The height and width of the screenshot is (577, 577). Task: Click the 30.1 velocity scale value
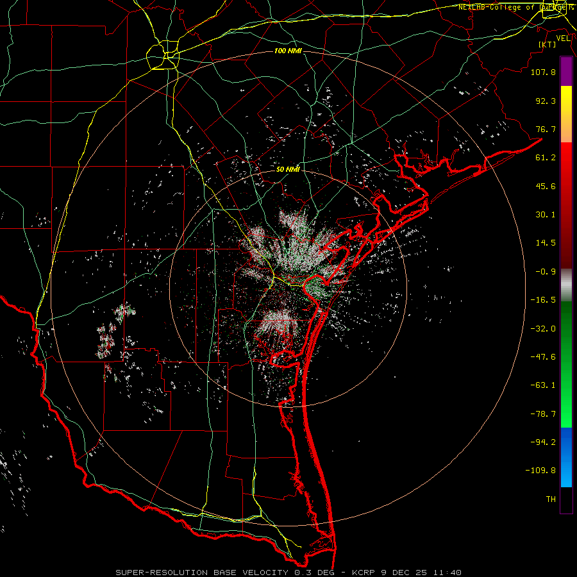[x=546, y=215]
